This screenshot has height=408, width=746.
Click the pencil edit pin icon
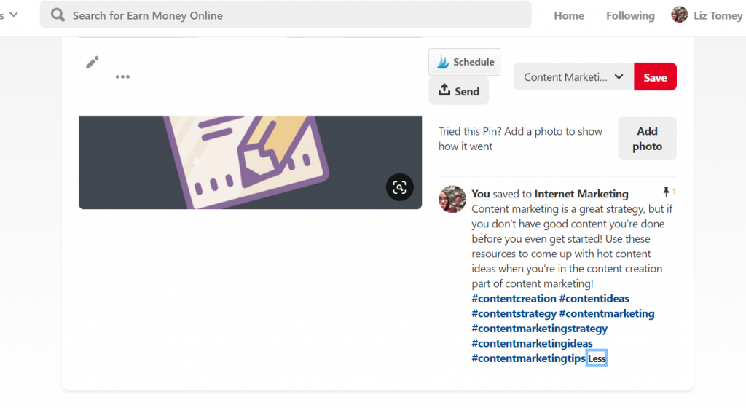(x=93, y=63)
